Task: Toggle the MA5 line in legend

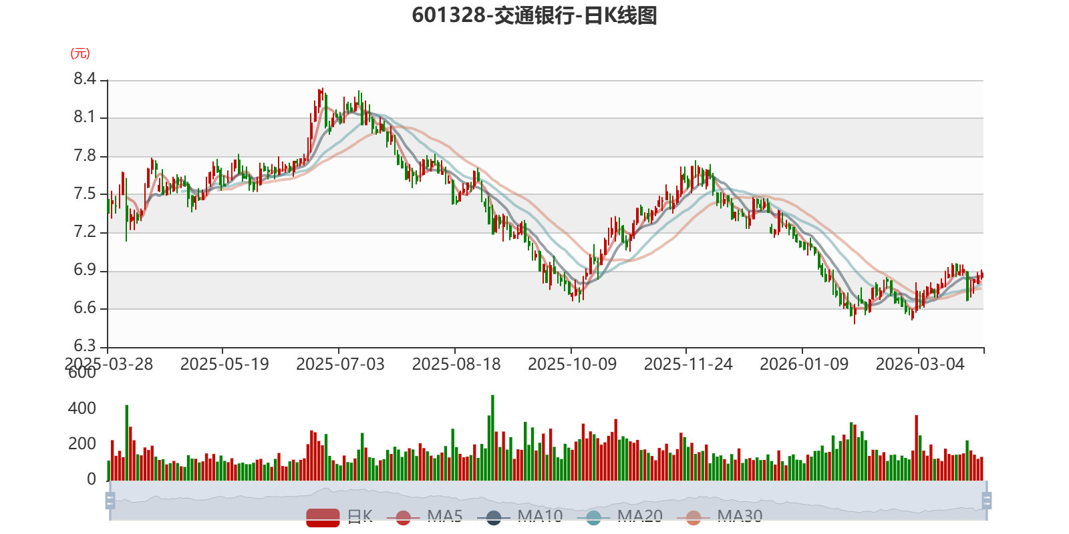Action: click(x=424, y=517)
